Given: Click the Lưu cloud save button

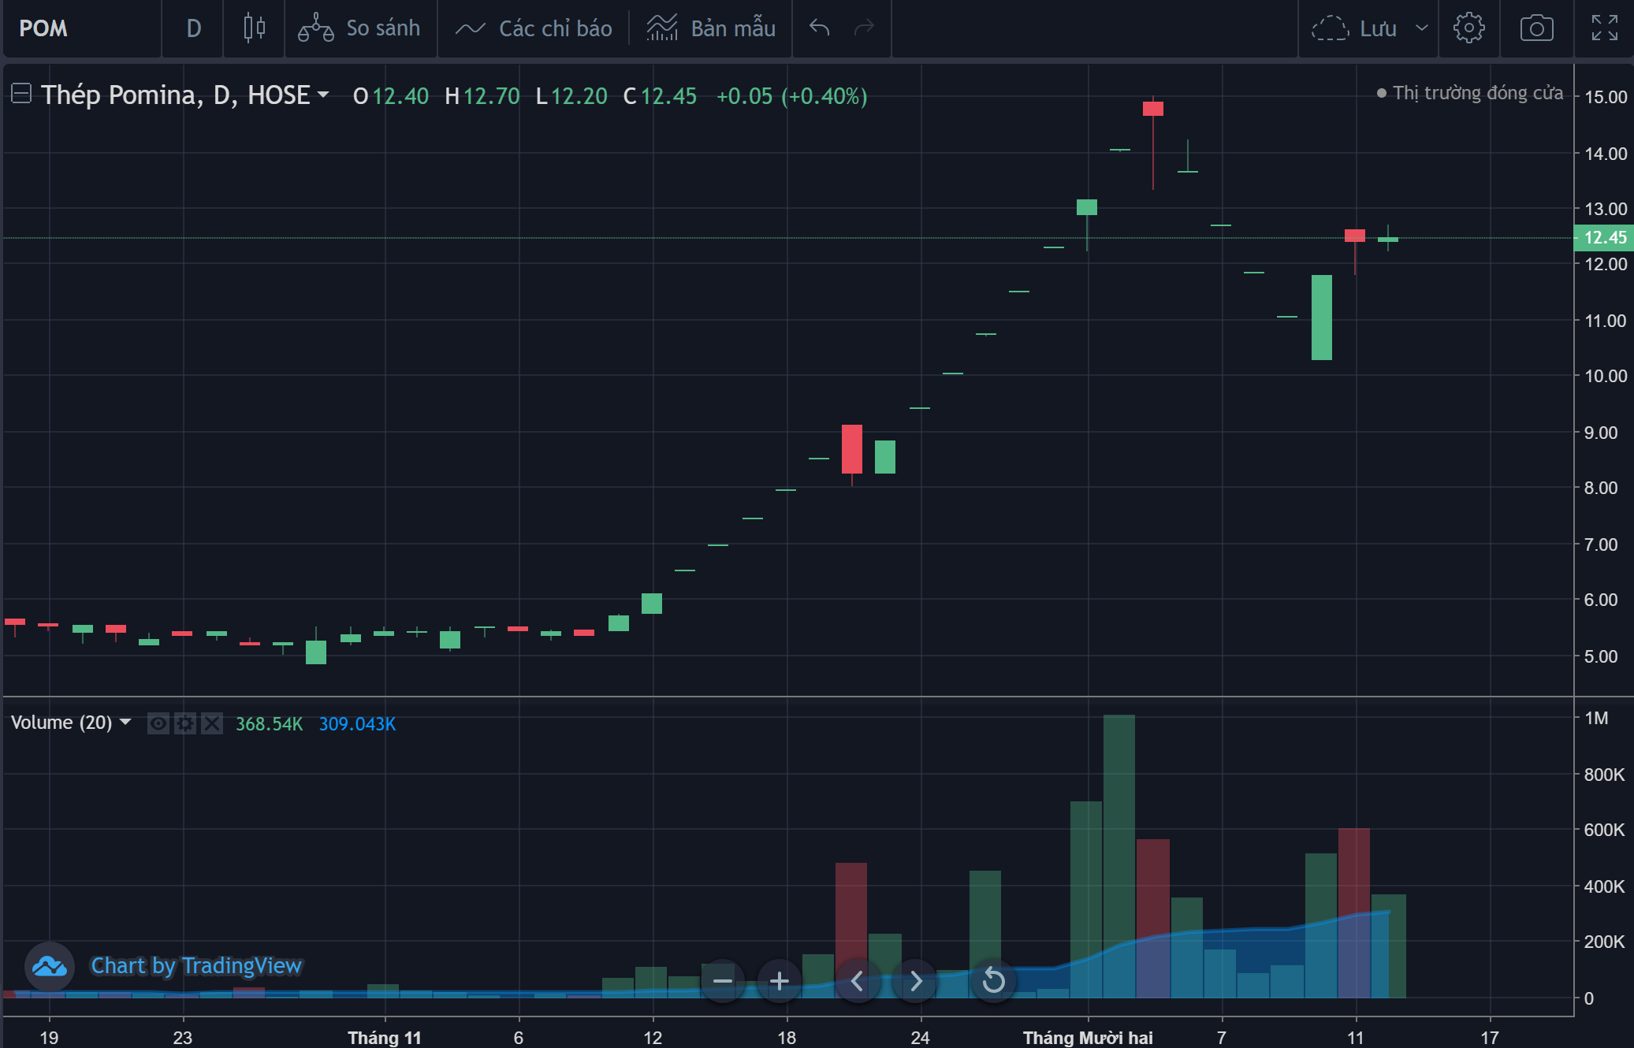Looking at the screenshot, I should [1354, 28].
